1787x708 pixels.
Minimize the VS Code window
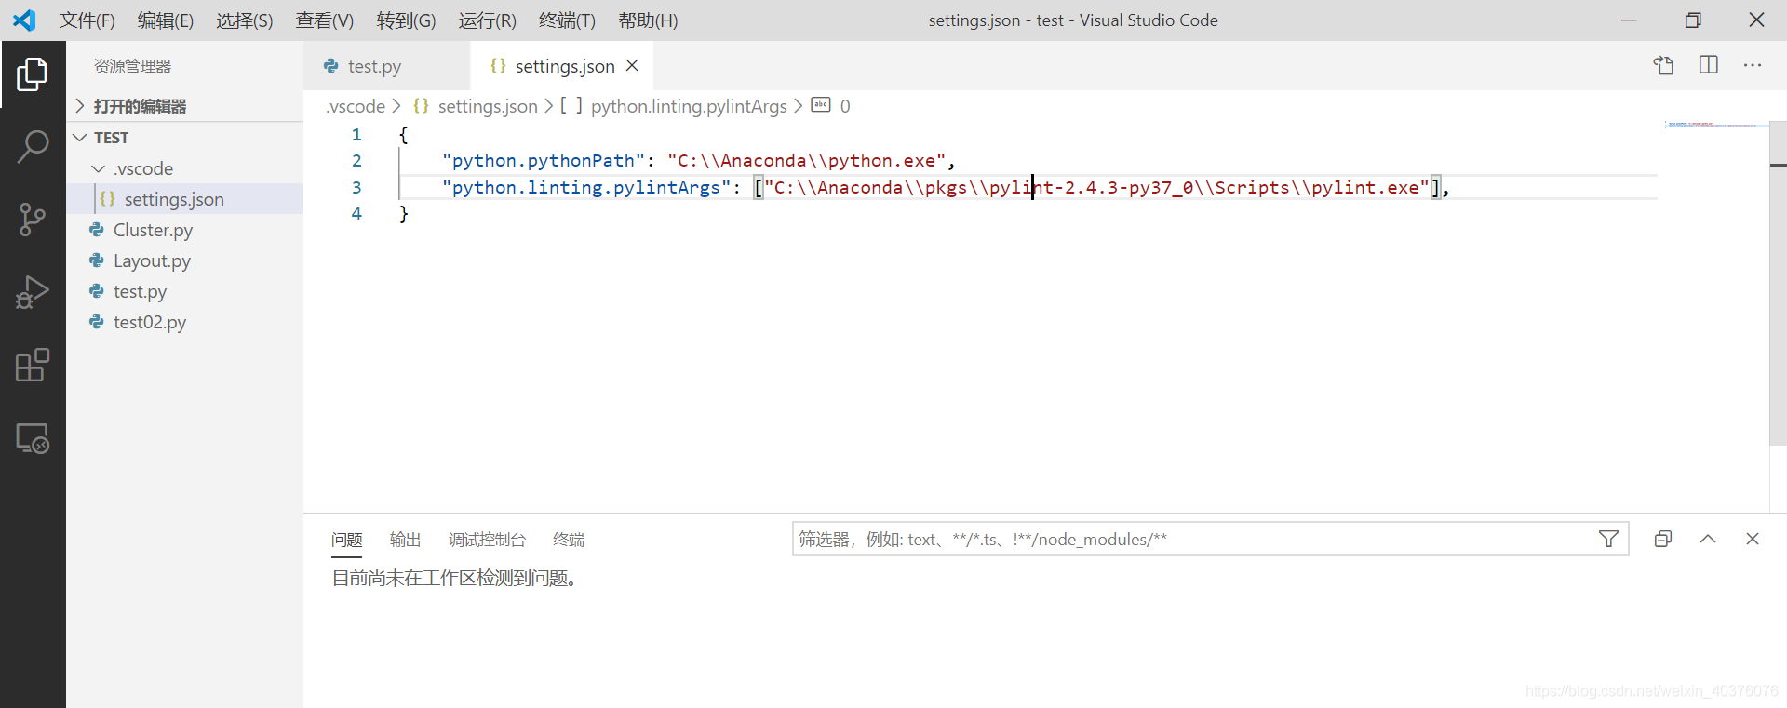(1629, 20)
